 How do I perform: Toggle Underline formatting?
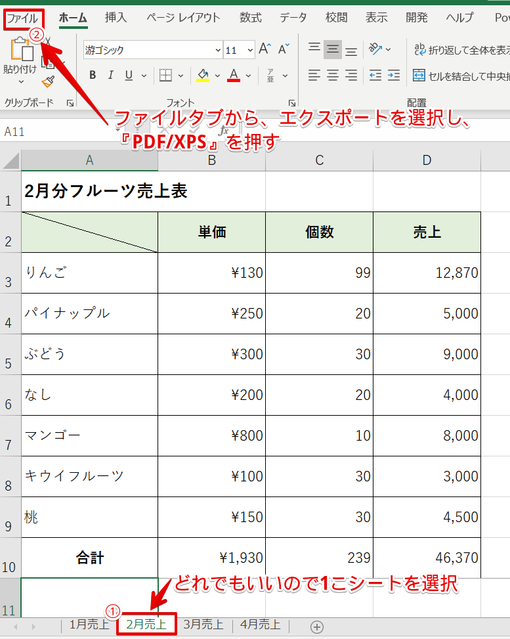coord(129,75)
